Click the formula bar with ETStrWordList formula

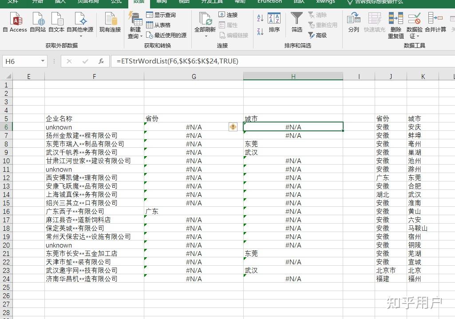pos(283,61)
